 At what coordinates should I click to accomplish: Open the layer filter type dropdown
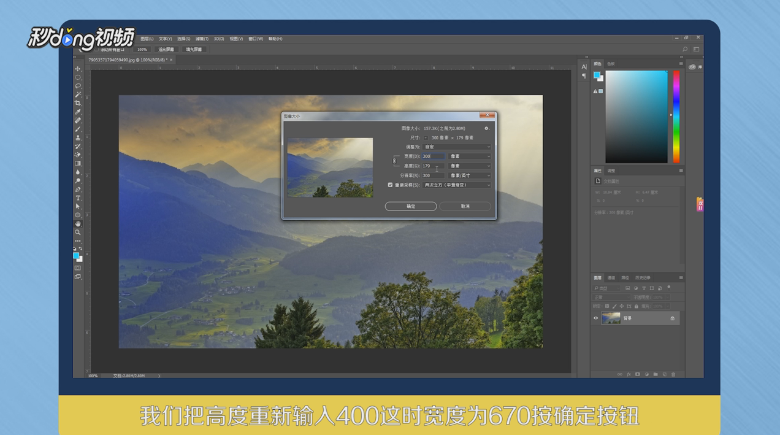coord(606,288)
